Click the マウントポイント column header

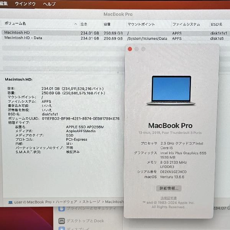(x=141, y=24)
